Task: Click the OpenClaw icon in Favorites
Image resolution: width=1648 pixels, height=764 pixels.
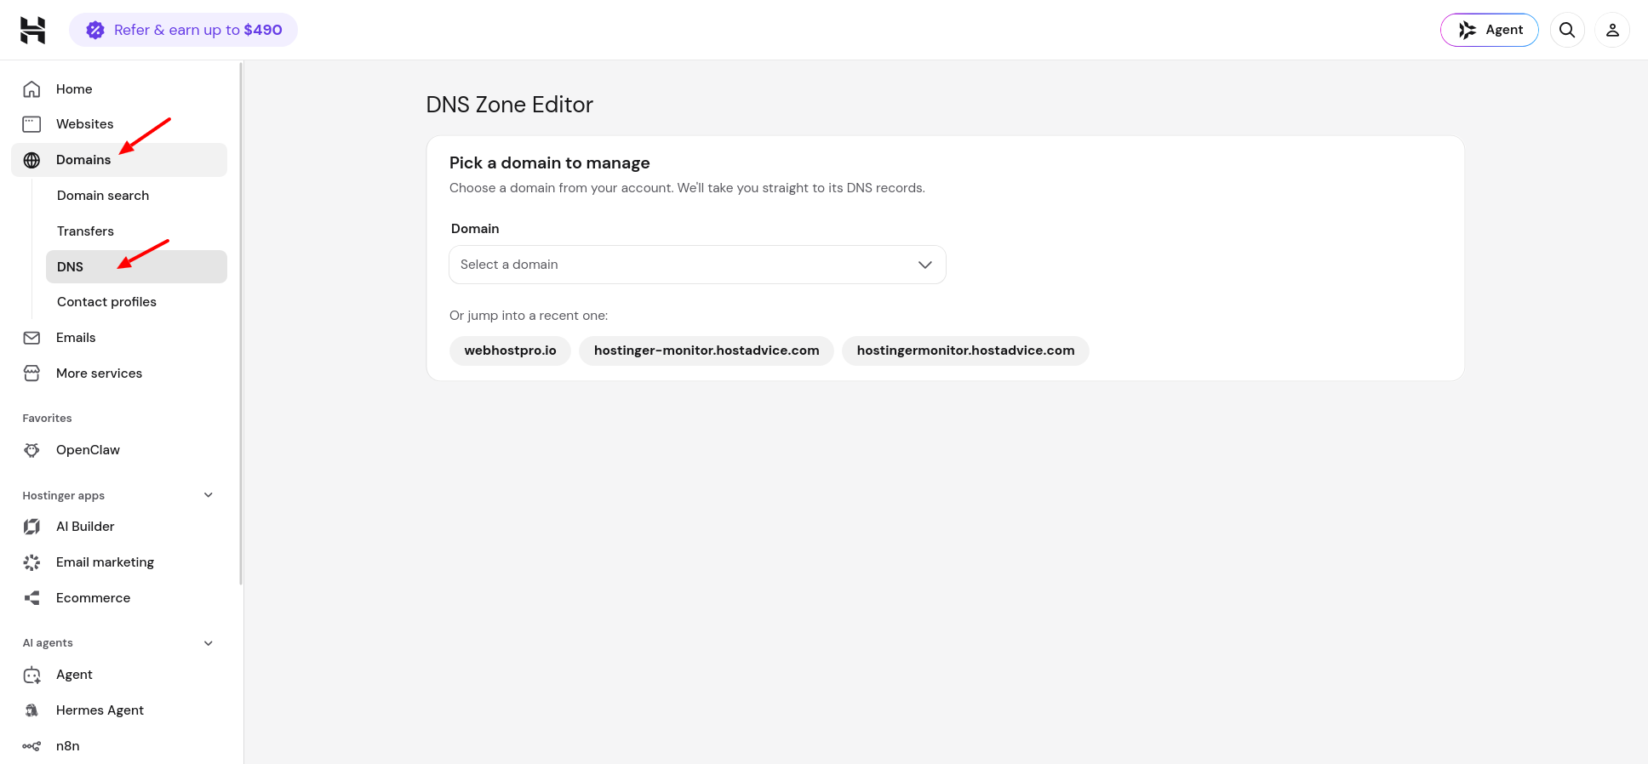Action: pos(31,450)
